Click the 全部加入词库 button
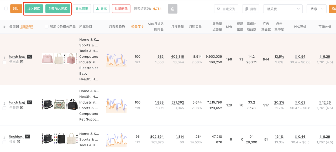The height and width of the screenshot is (152, 336). 58,9
